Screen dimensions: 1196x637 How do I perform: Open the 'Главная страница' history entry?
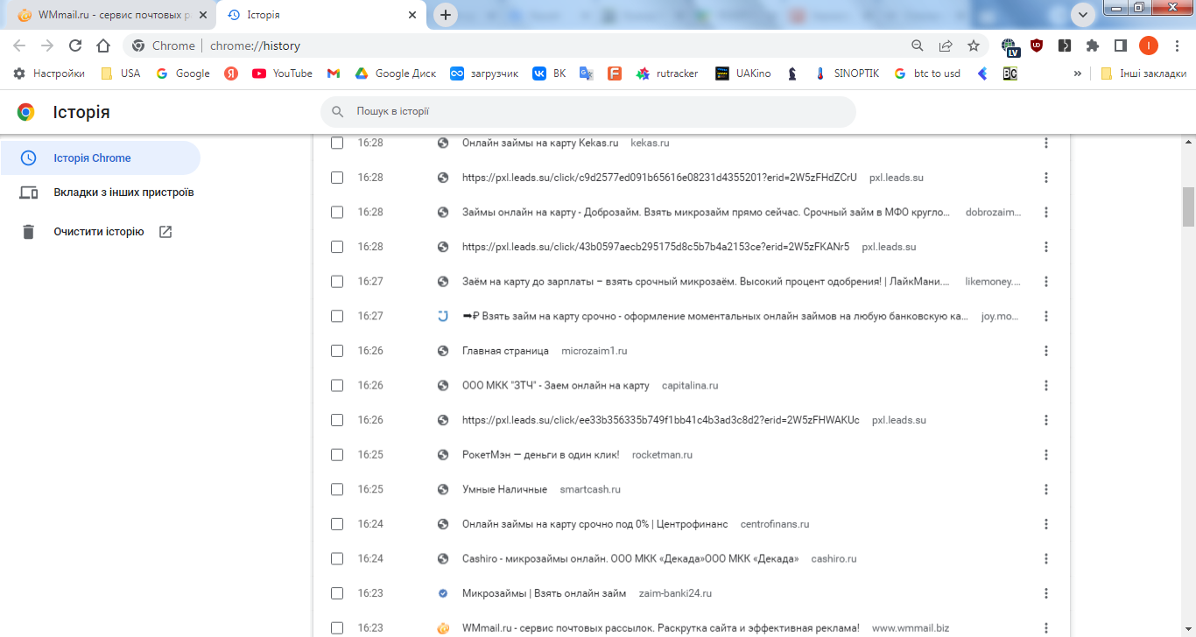point(505,351)
